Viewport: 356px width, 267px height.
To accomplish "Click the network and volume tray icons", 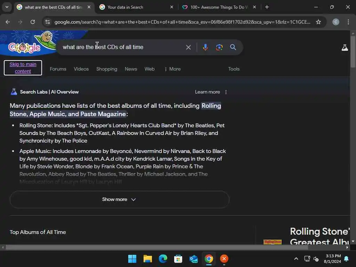I will pyautogui.click(x=311, y=259).
